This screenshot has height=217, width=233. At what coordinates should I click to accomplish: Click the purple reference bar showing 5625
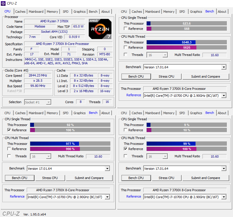click(187, 48)
